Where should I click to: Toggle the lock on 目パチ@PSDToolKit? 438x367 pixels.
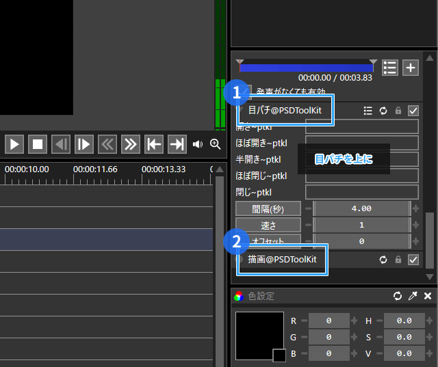pyautogui.click(x=398, y=110)
